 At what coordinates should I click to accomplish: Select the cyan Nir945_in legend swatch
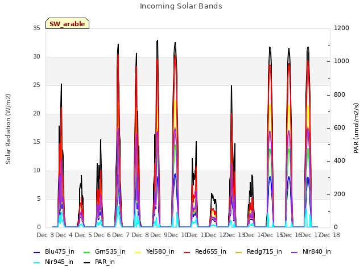tap(37, 263)
